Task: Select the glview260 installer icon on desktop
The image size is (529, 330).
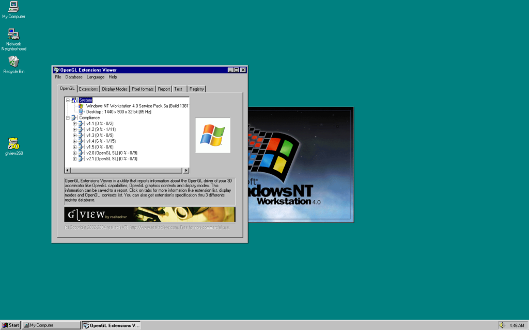Action: coord(13,144)
